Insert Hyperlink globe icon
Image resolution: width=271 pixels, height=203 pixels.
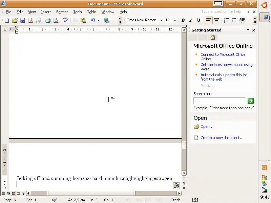[106, 20]
